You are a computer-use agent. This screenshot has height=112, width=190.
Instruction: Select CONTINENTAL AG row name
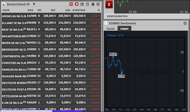coord(14,56)
